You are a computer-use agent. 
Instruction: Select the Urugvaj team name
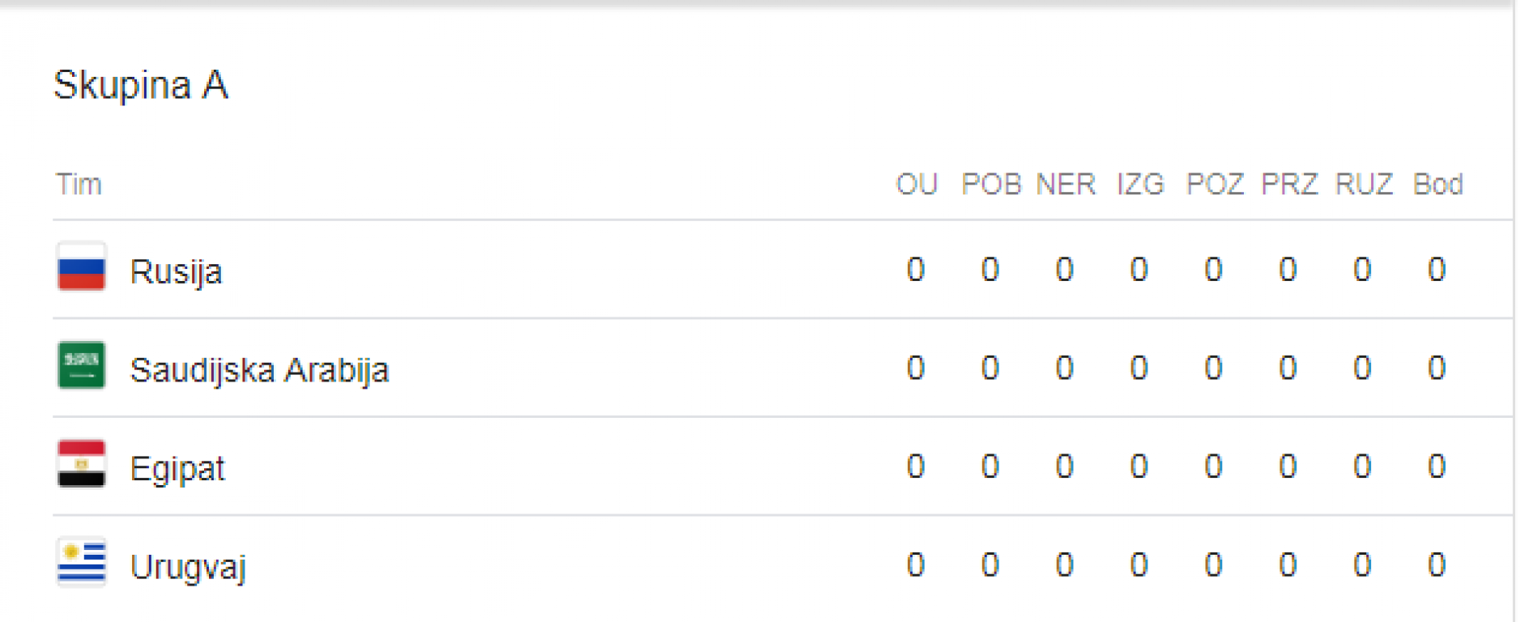tap(188, 567)
